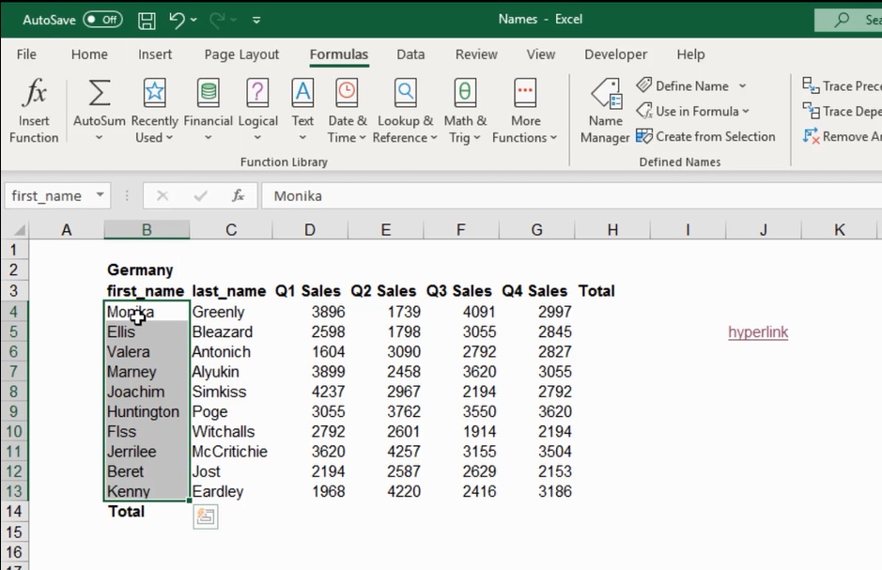Open the Insert Function dialog

(33, 108)
